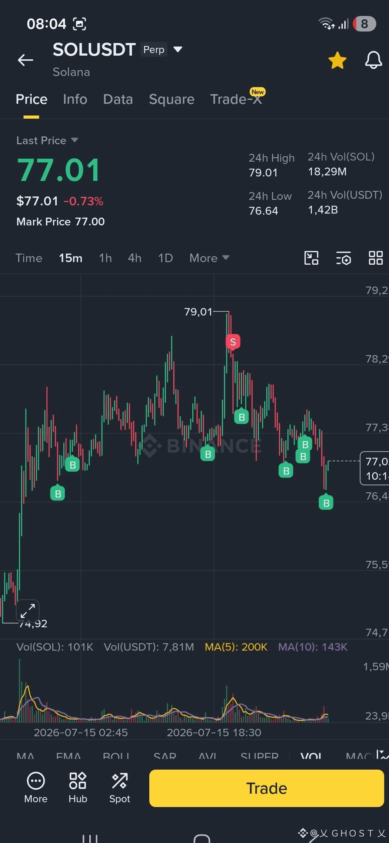Viewport: 389px width, 843px height.
Task: Select the SUPER indicator
Action: [x=259, y=756]
